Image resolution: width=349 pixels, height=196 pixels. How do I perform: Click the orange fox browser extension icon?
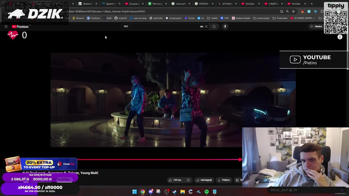click(x=302, y=11)
